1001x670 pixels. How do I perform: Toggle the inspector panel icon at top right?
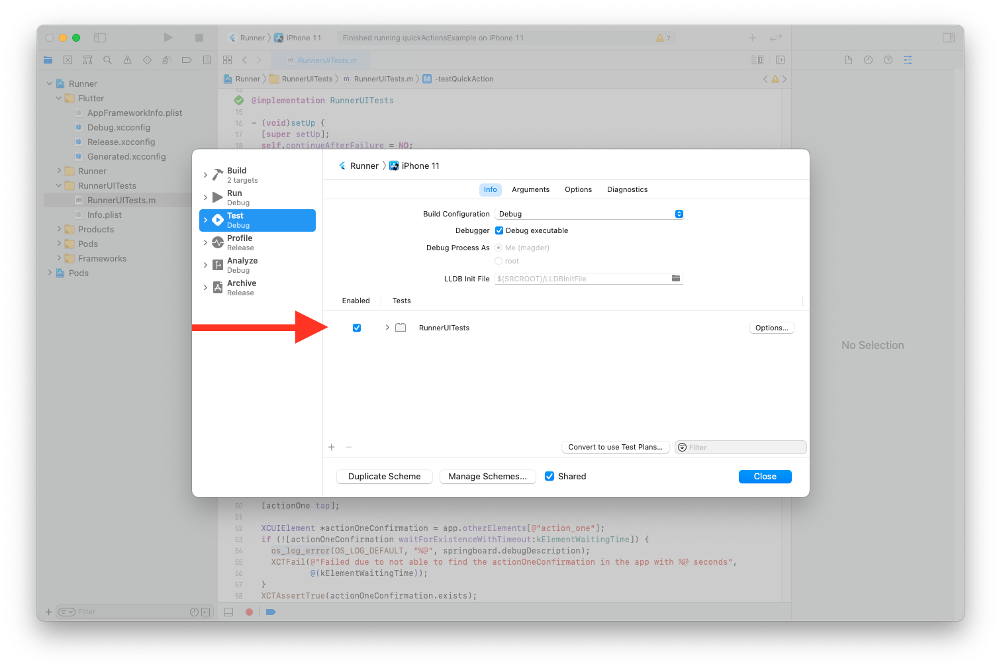click(x=949, y=38)
